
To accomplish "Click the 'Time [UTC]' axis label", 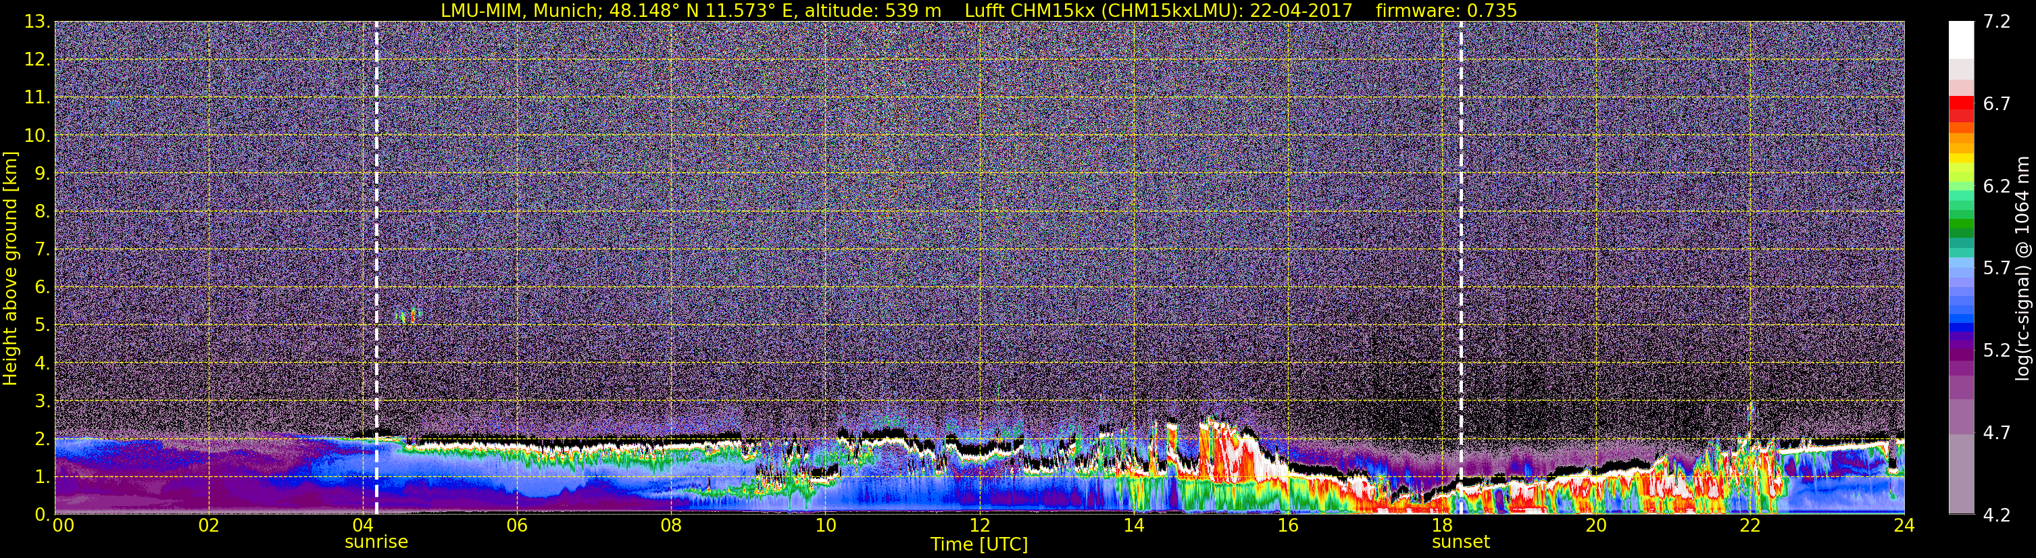I will (x=978, y=544).
